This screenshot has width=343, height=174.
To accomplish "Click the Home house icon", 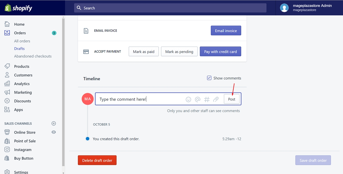I will pos(7,24).
